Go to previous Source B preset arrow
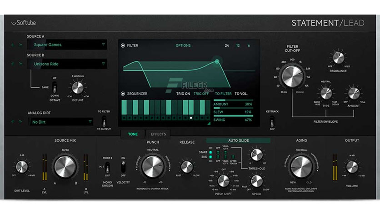This screenshot has height=220, width=380. pos(12,64)
